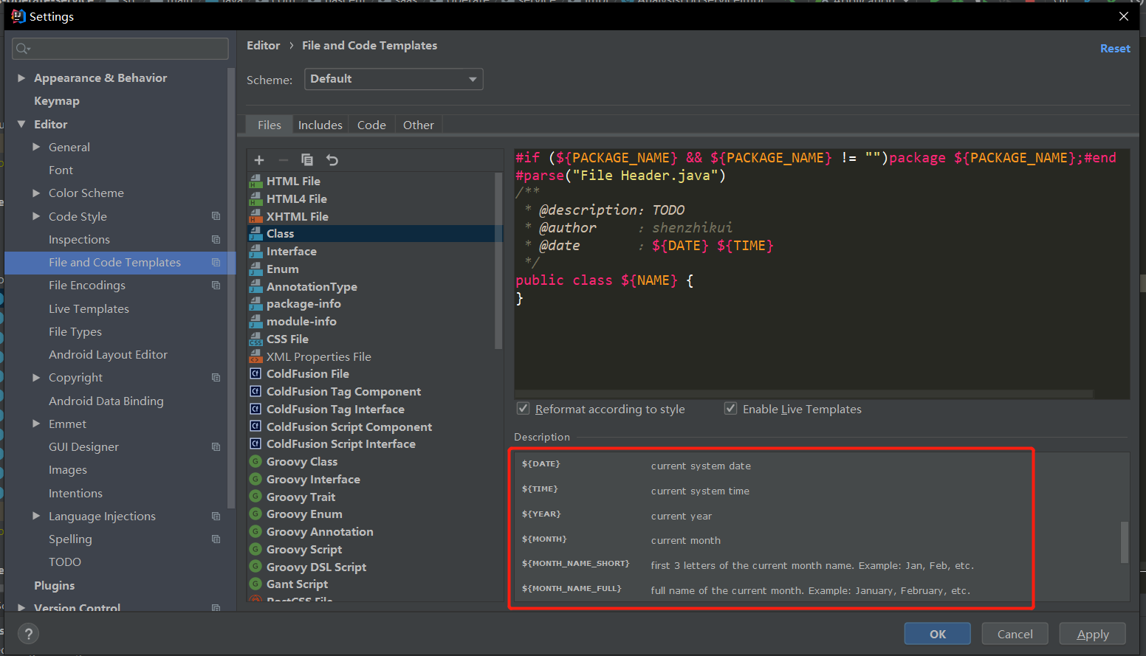Toggle Reformat according to style checkbox
This screenshot has width=1146, height=656.
[x=523, y=408]
